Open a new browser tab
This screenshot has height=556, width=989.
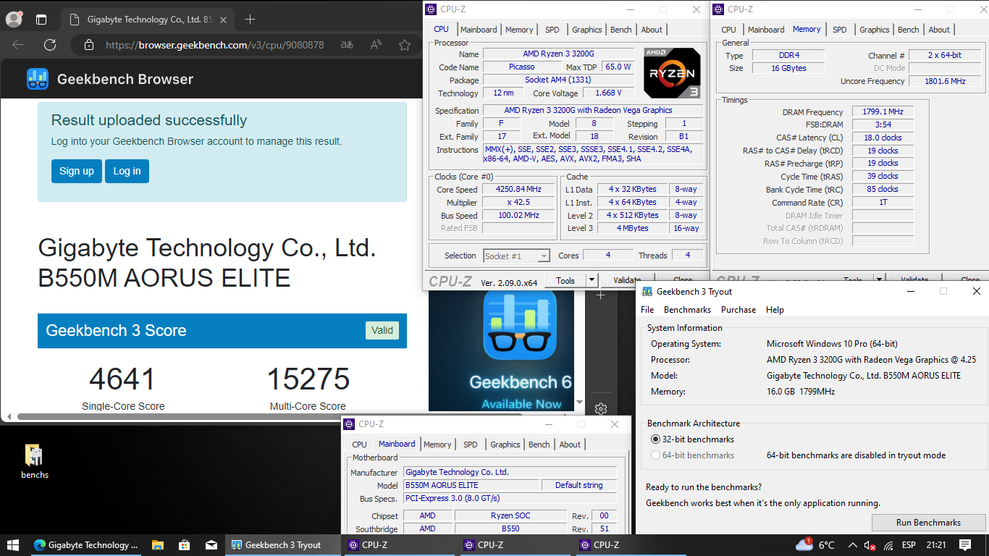click(x=250, y=20)
